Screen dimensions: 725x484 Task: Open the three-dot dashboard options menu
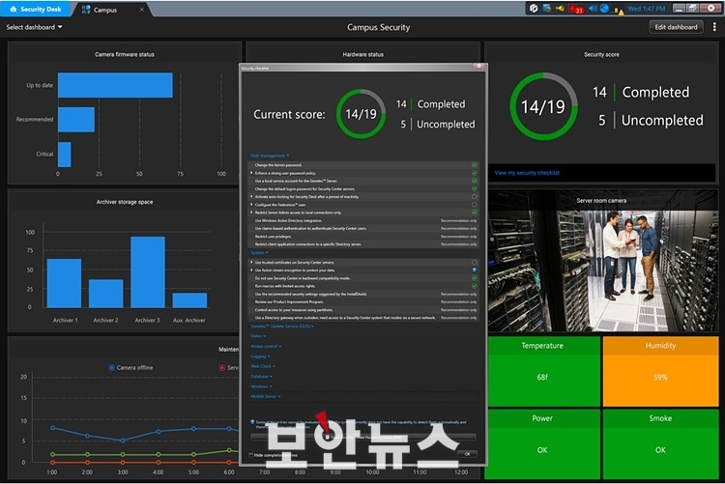[x=714, y=27]
